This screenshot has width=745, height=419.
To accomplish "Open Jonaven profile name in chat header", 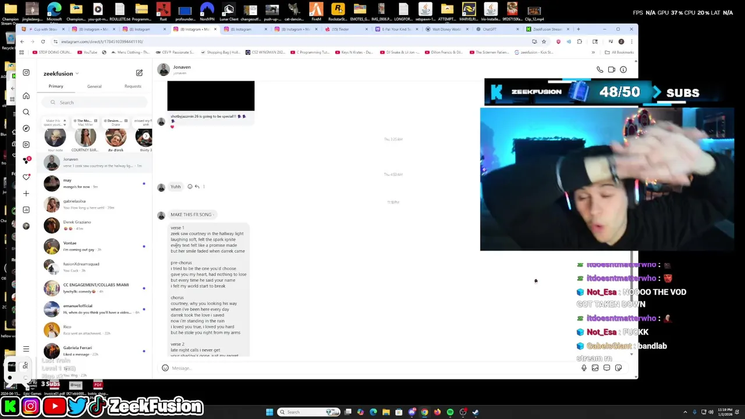I will [x=182, y=67].
